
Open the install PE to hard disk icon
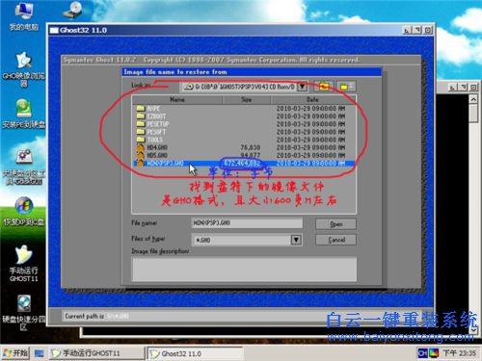coord(23,114)
